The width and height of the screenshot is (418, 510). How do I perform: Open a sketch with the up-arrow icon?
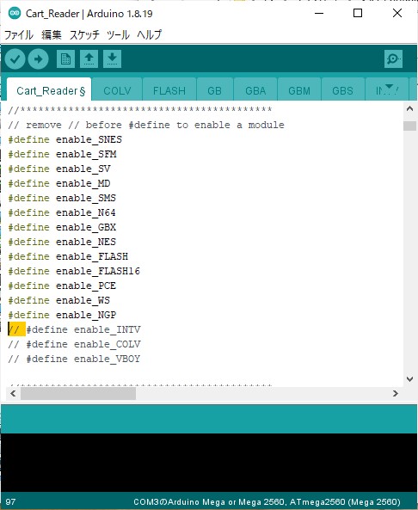click(89, 58)
